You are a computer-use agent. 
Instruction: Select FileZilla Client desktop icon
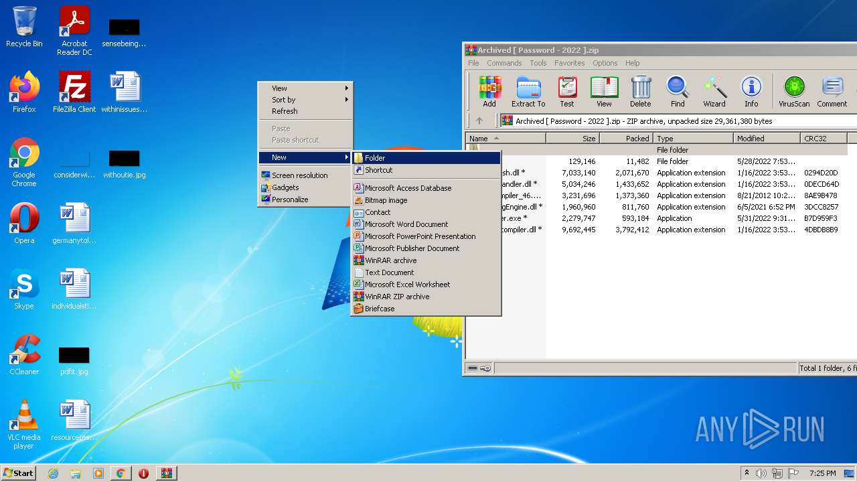(74, 92)
